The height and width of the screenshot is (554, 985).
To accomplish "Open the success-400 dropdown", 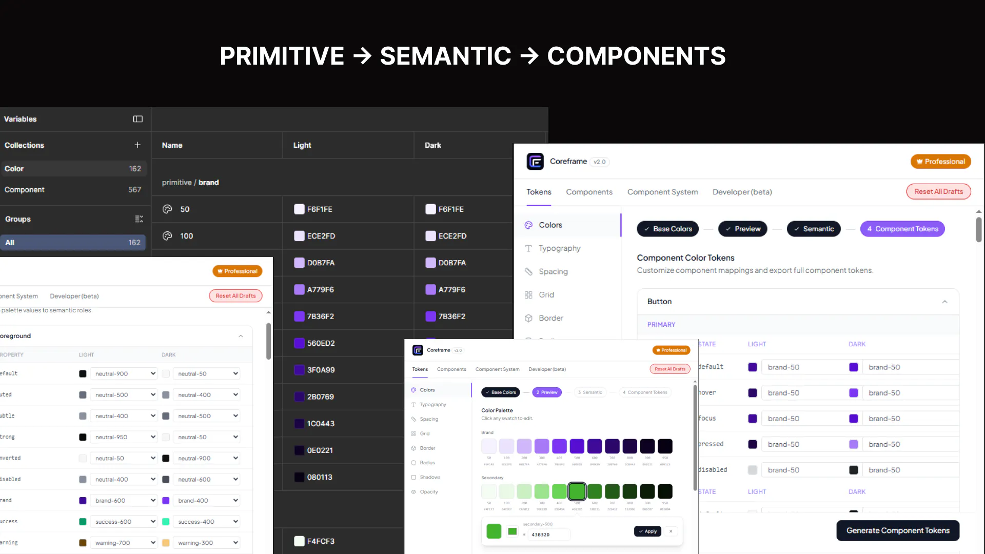I will click(206, 522).
